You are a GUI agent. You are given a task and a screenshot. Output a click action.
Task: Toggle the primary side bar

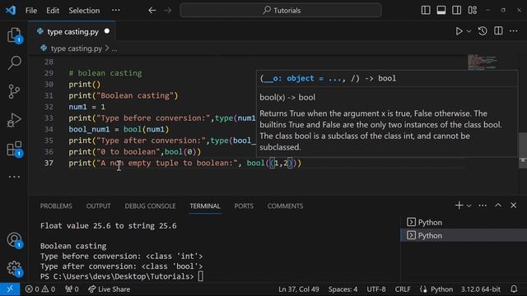[x=426, y=11]
